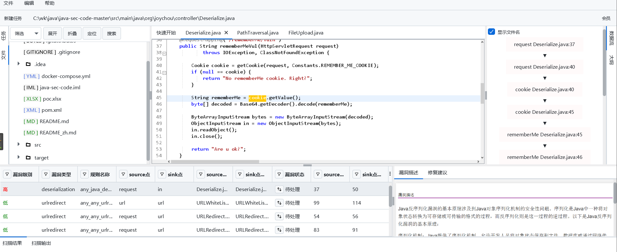Collapse code fold at line 41
Viewport: 617px width, 252px height.
coord(165,73)
